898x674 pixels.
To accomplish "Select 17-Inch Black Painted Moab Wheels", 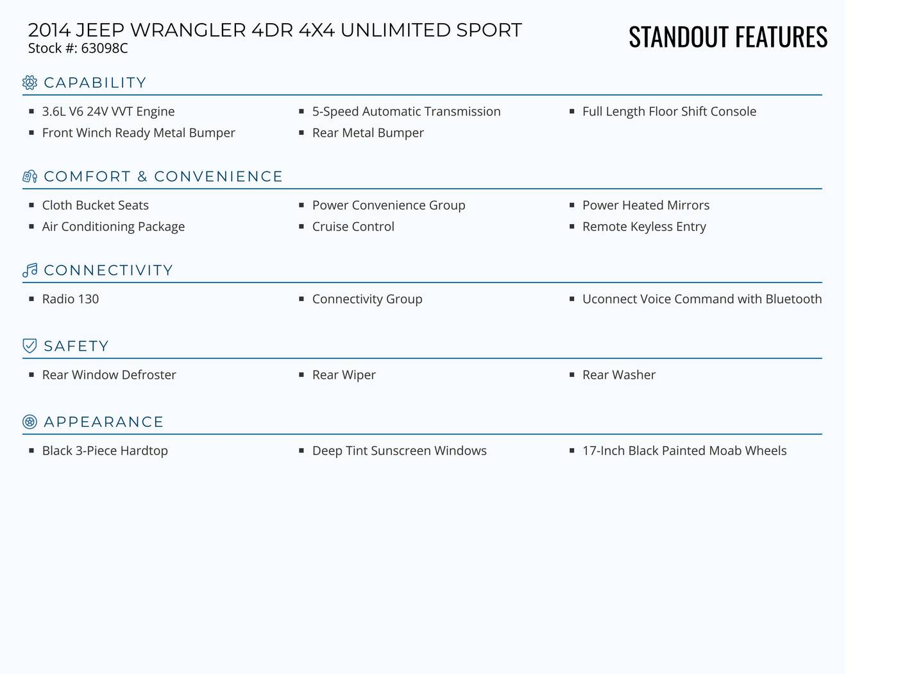I will point(684,451).
